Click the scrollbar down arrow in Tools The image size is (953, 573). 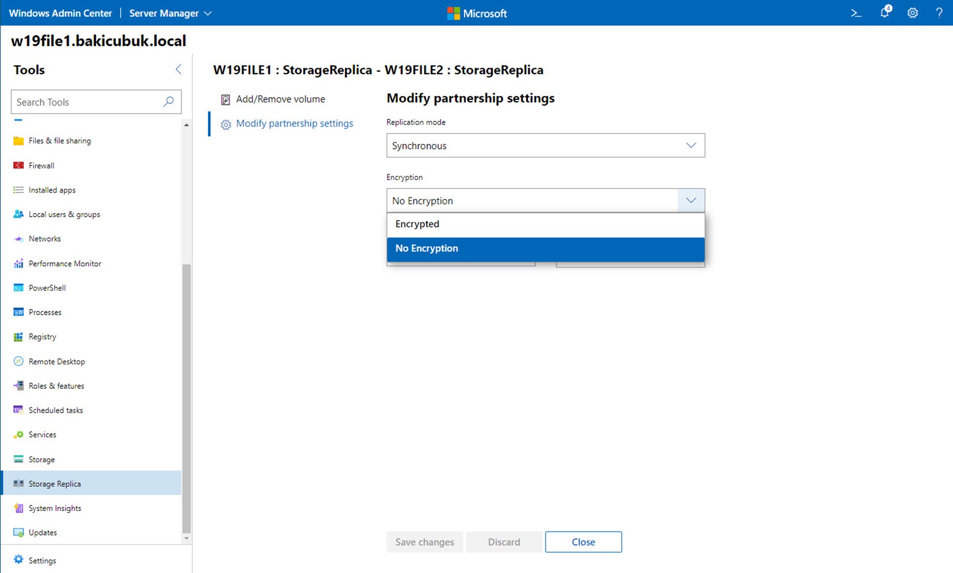[186, 538]
